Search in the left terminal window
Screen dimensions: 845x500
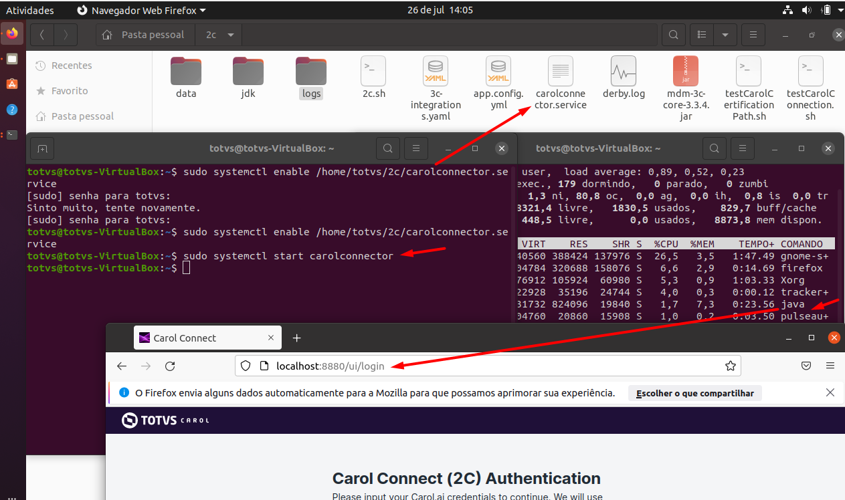click(388, 148)
